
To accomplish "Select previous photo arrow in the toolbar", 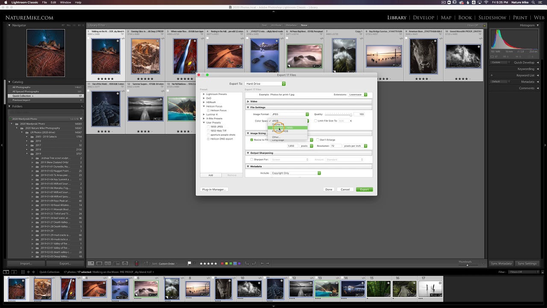I will click(262, 264).
